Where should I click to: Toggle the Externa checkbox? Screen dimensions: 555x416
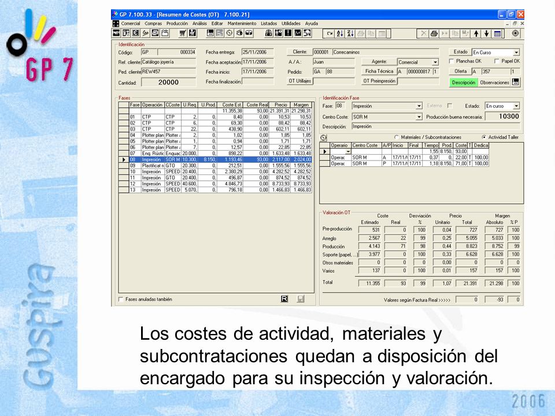(450, 106)
